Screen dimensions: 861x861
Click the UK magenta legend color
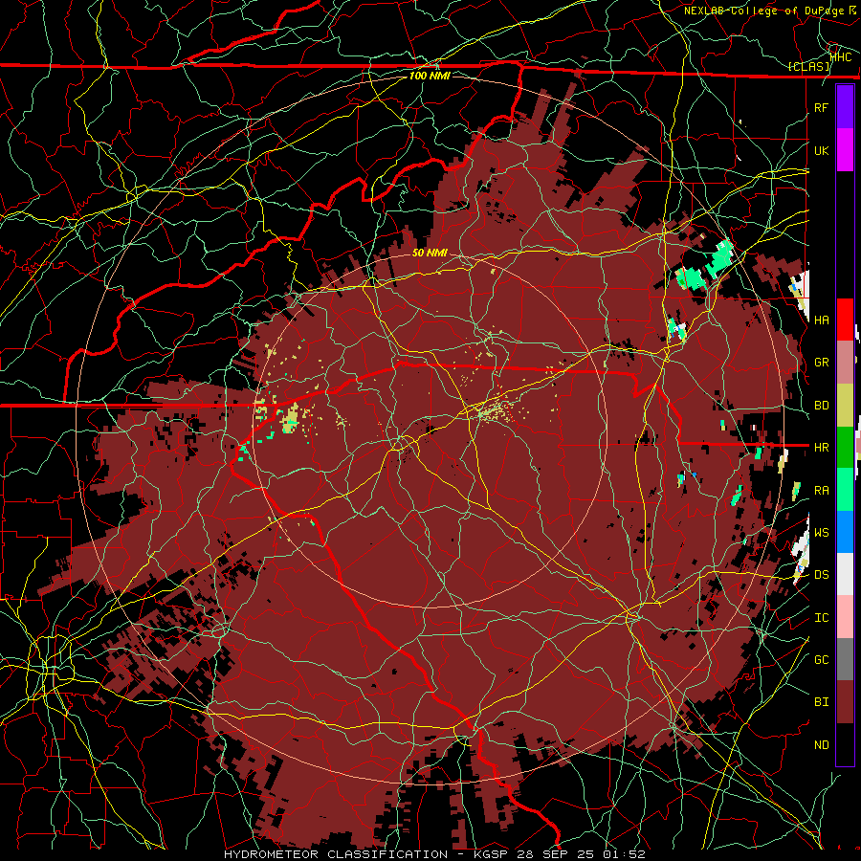point(845,150)
